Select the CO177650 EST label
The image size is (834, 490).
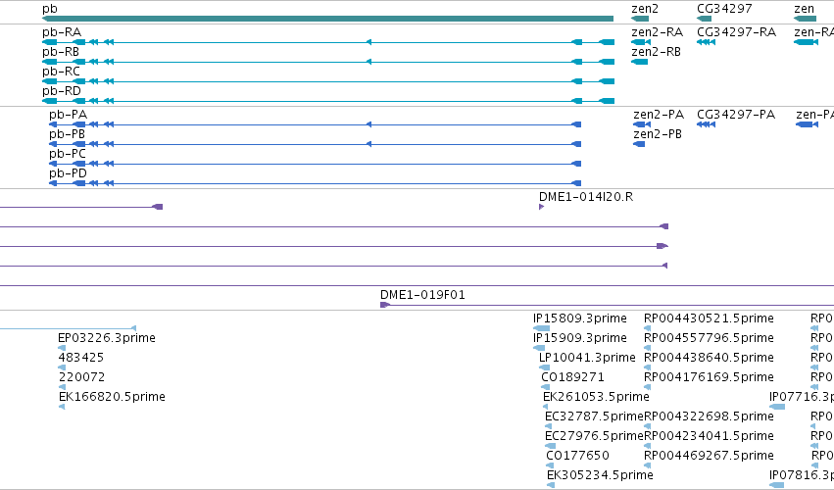point(577,456)
